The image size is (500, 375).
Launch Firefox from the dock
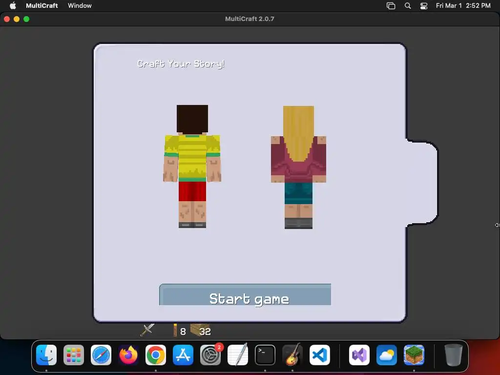pyautogui.click(x=128, y=355)
